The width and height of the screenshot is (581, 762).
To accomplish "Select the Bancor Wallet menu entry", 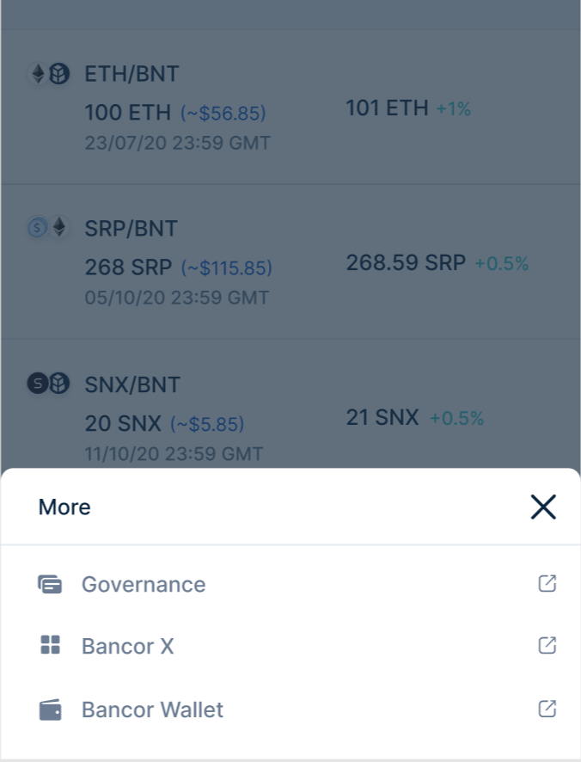I will pyautogui.click(x=152, y=710).
